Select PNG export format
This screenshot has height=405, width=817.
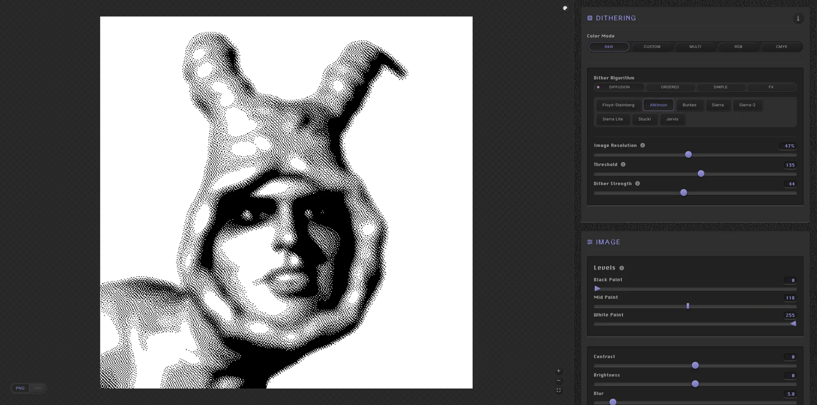[x=20, y=388]
